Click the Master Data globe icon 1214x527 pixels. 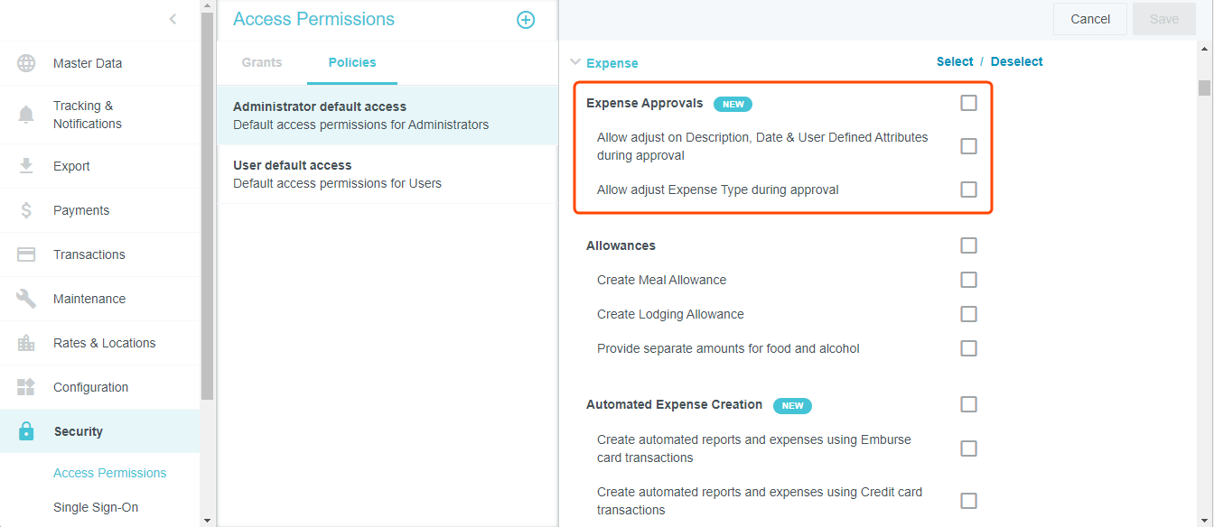click(x=26, y=63)
